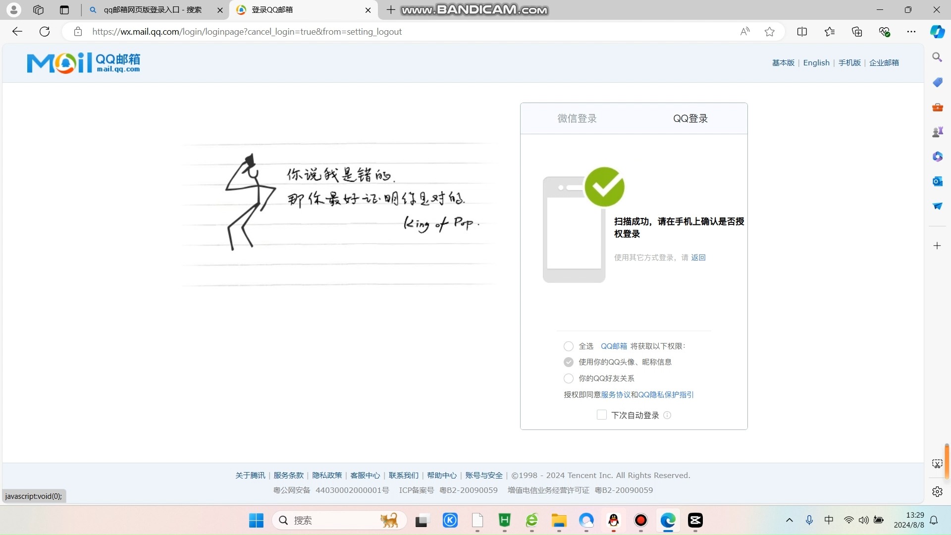This screenshot has width=951, height=535.
Task: Click the browser back navigation arrow
Action: [18, 31]
